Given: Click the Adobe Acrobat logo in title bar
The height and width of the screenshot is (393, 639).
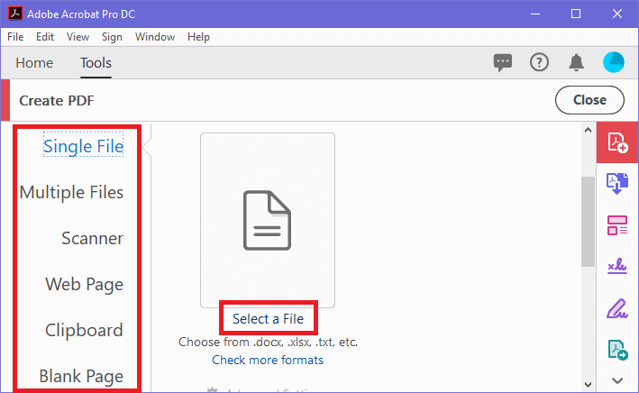Looking at the screenshot, I should pos(15,14).
